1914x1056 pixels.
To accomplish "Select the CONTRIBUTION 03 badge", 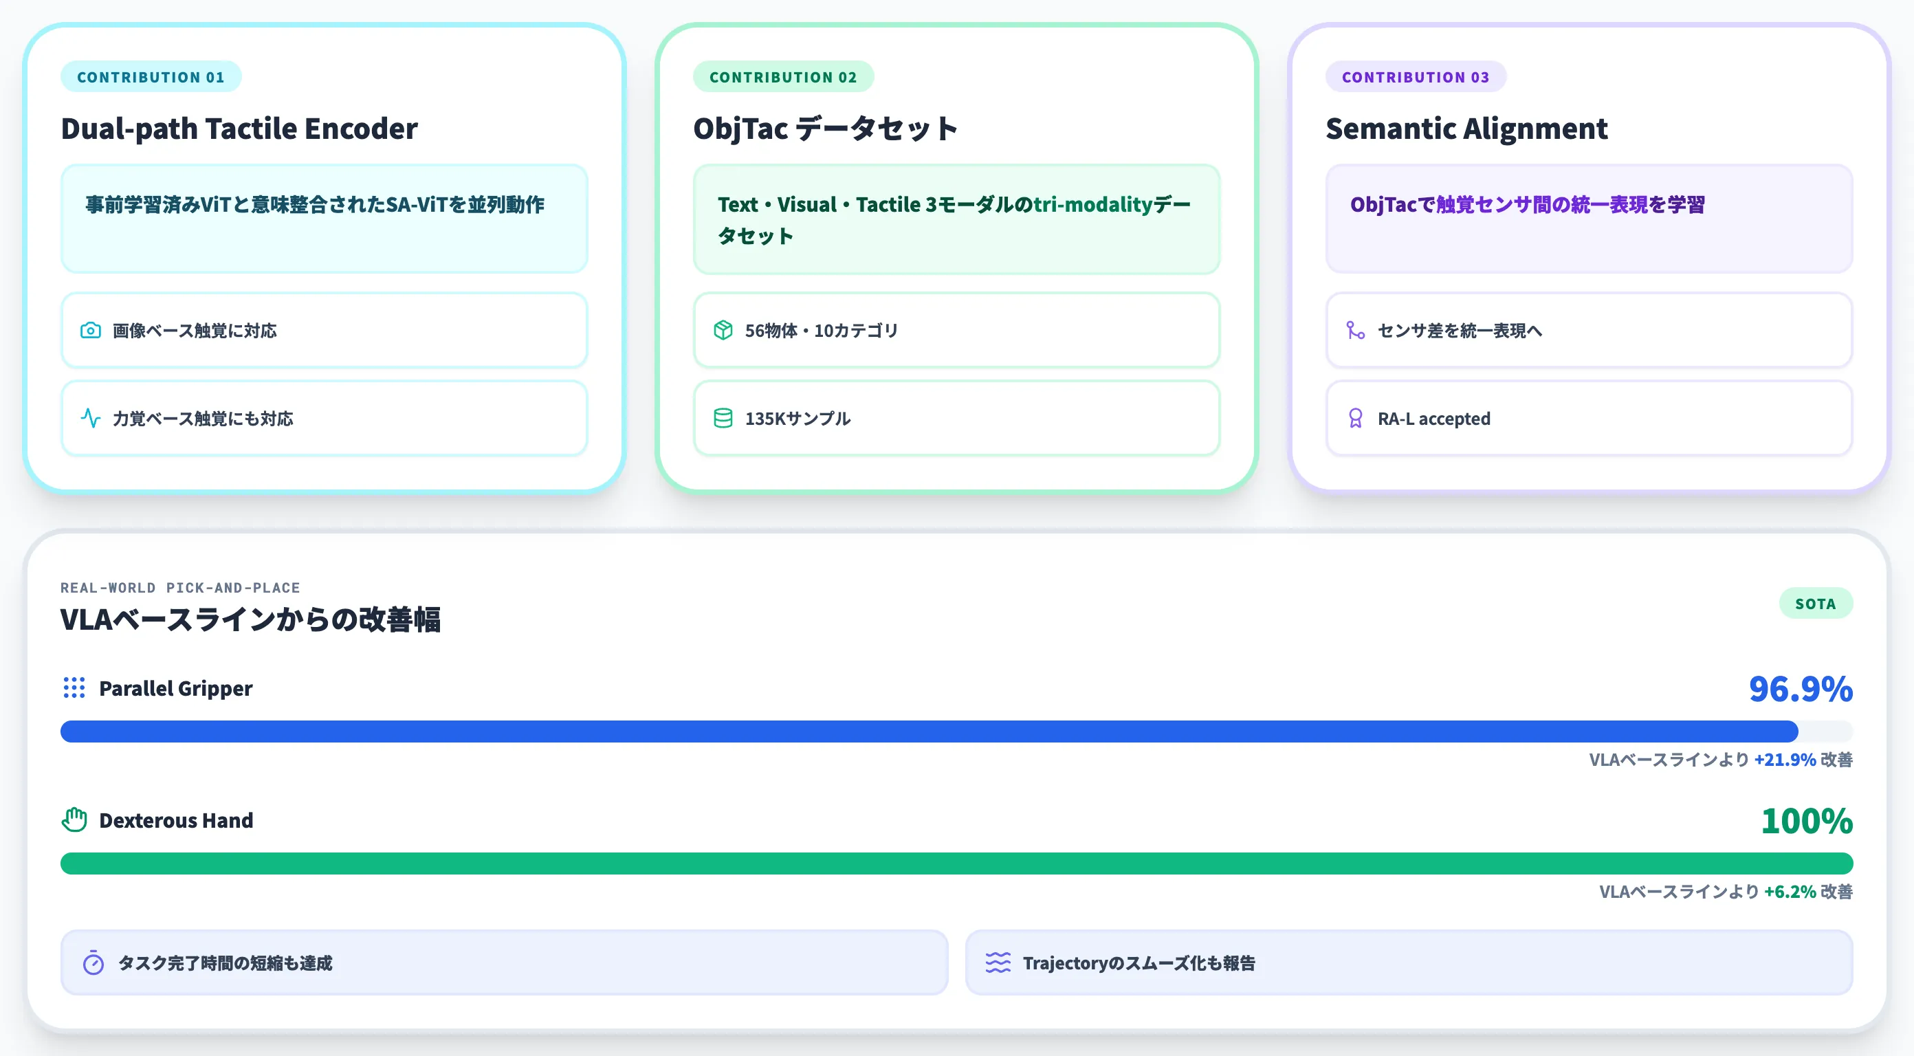I will pyautogui.click(x=1416, y=76).
